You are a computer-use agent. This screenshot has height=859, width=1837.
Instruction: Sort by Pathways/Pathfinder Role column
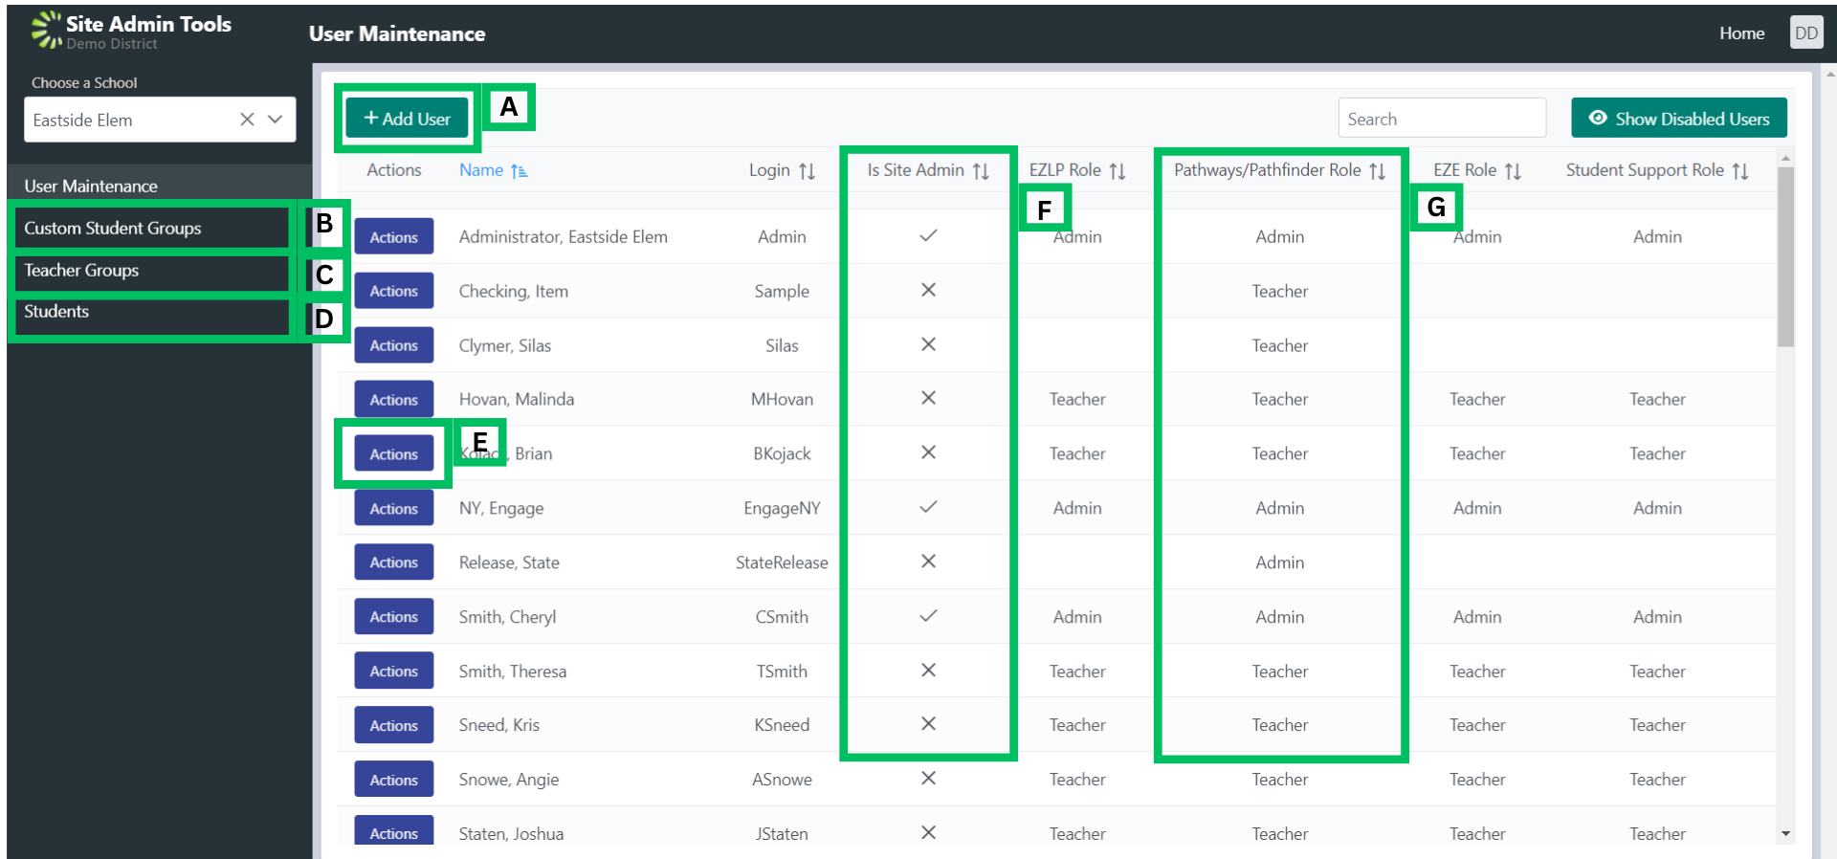click(x=1280, y=170)
